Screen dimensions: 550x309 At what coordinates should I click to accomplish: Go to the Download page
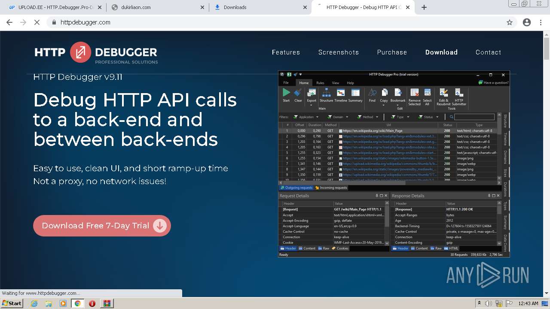(x=441, y=52)
